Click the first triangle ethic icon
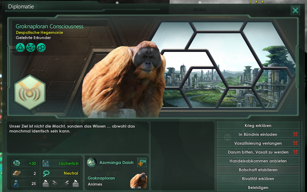This screenshot has height=192, width=307. coord(20,48)
